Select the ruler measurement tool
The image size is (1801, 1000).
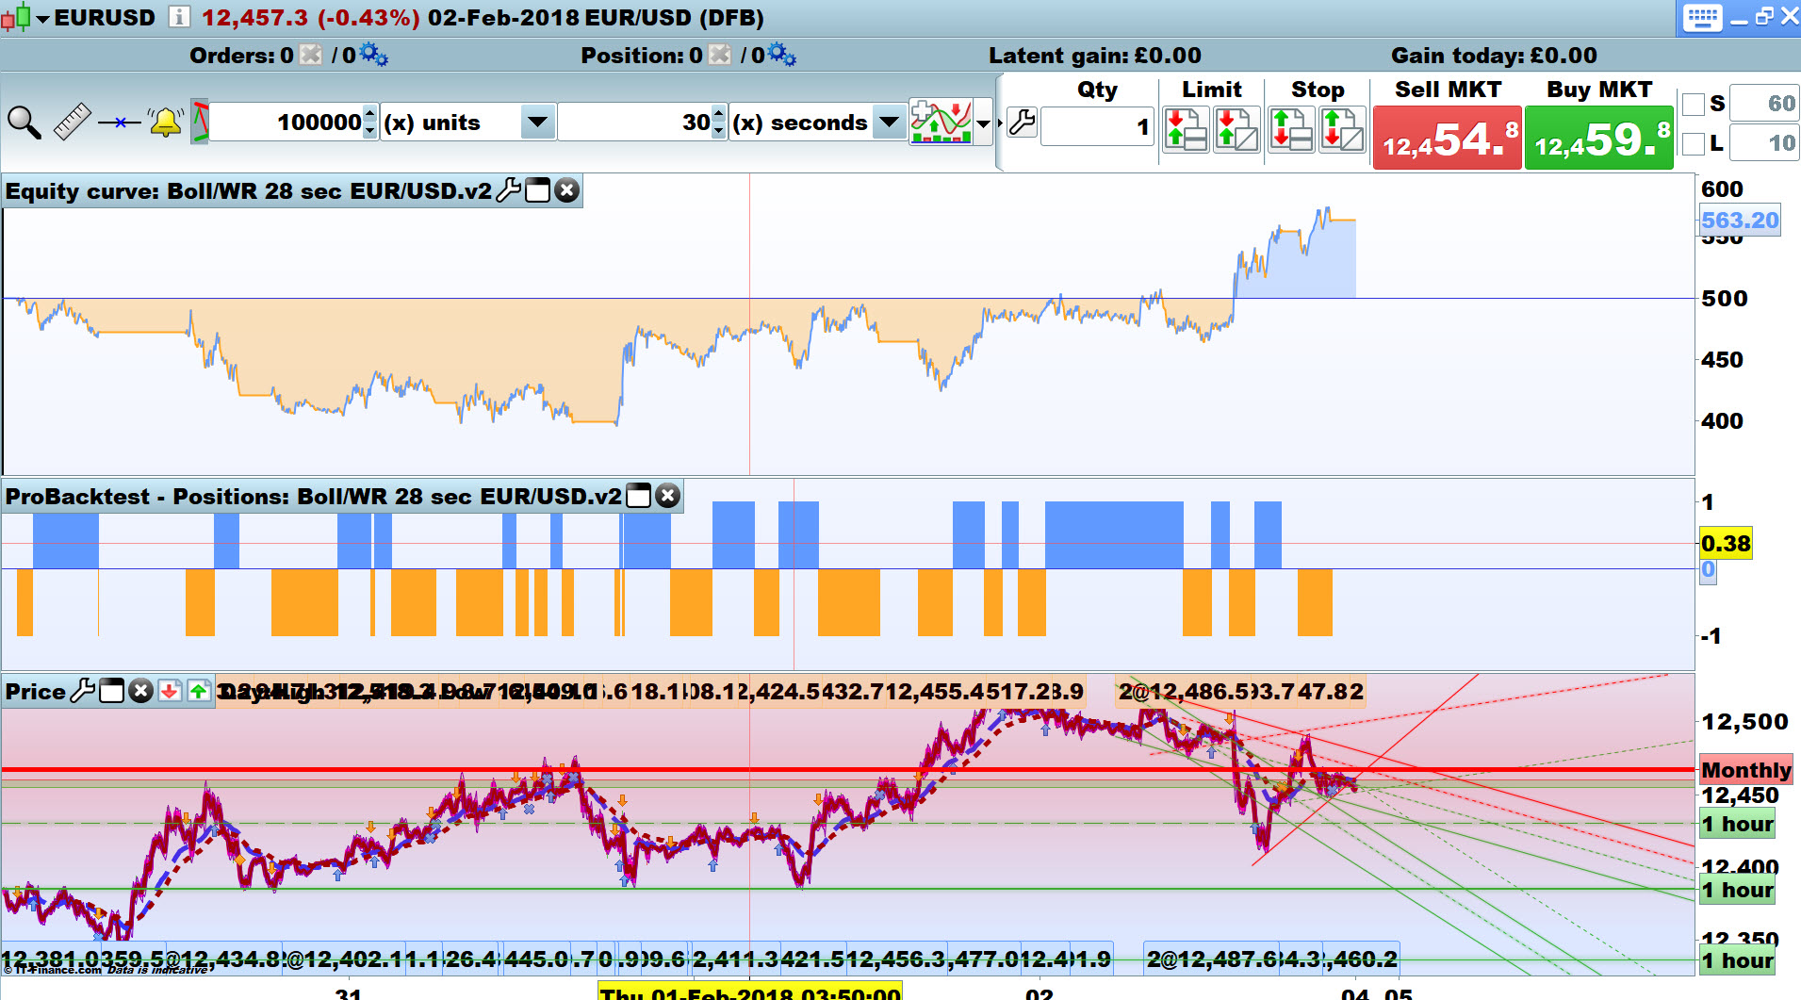coord(72,122)
